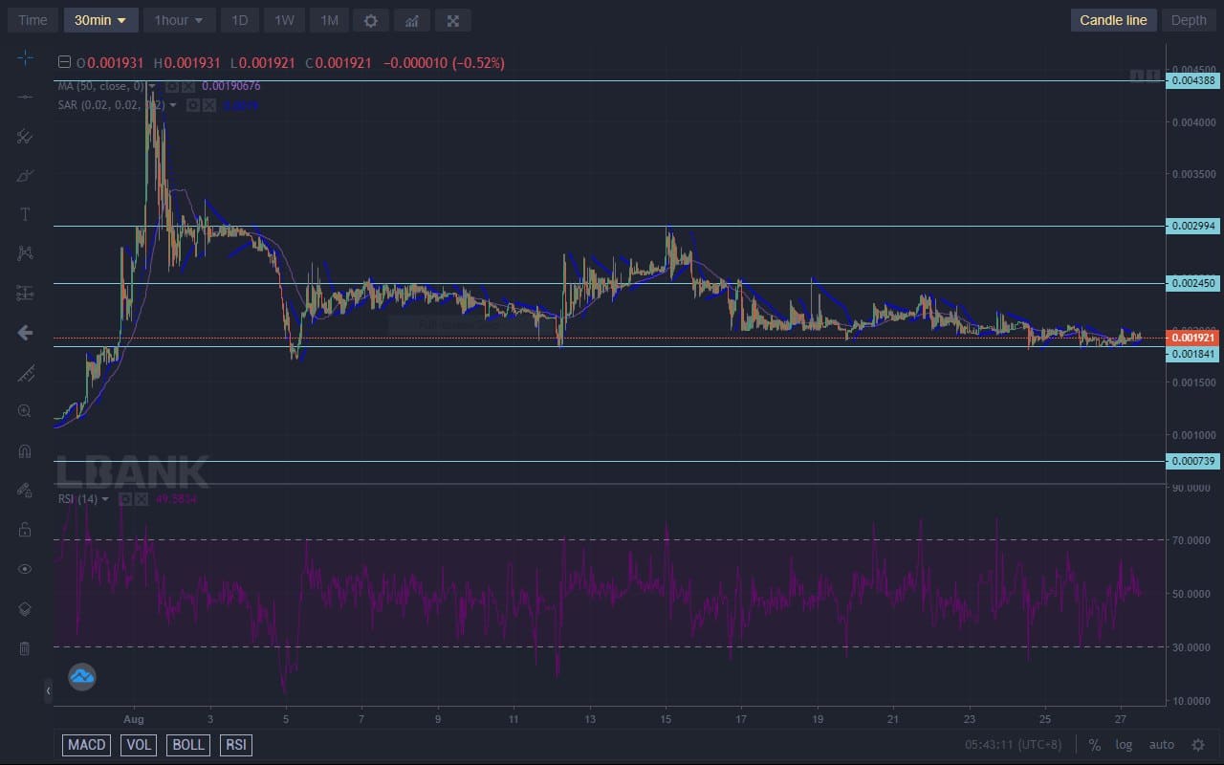Select the 0.001841 price line label
This screenshot has height=765, width=1224.
tap(1192, 354)
